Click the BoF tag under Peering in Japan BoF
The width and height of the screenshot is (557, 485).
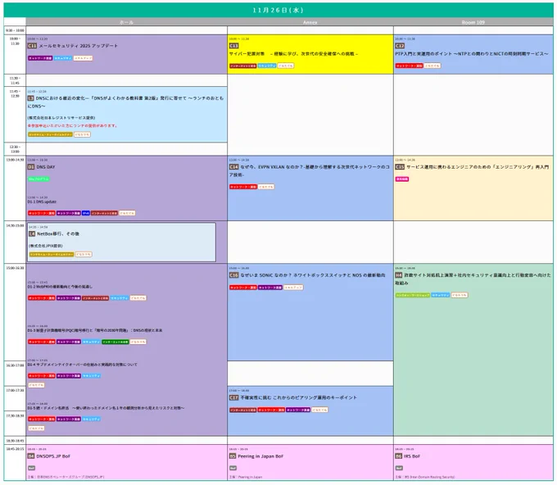[x=233, y=469]
